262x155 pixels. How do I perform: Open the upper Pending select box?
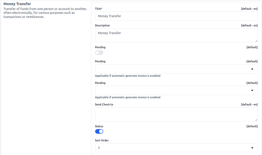[176, 69]
